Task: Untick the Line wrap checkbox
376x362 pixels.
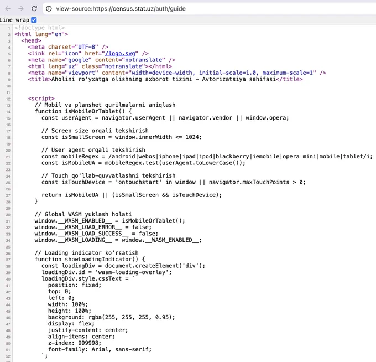Action: point(34,20)
